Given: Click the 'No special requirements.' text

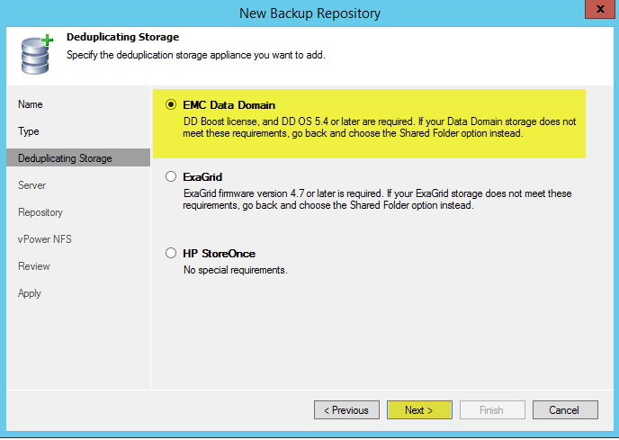Looking at the screenshot, I should 236,270.
